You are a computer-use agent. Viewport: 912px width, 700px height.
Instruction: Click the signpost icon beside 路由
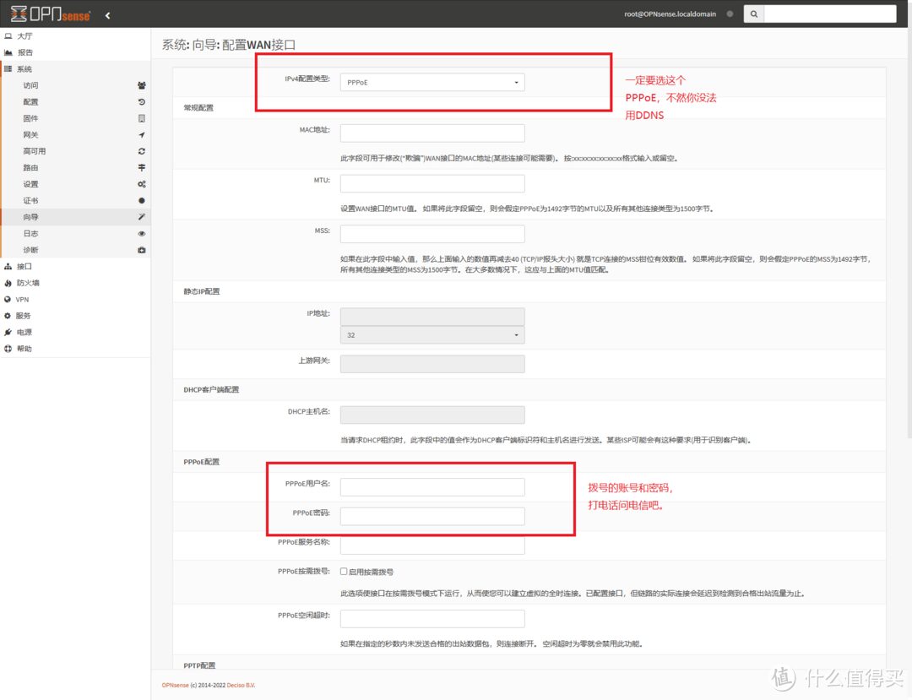tap(141, 167)
